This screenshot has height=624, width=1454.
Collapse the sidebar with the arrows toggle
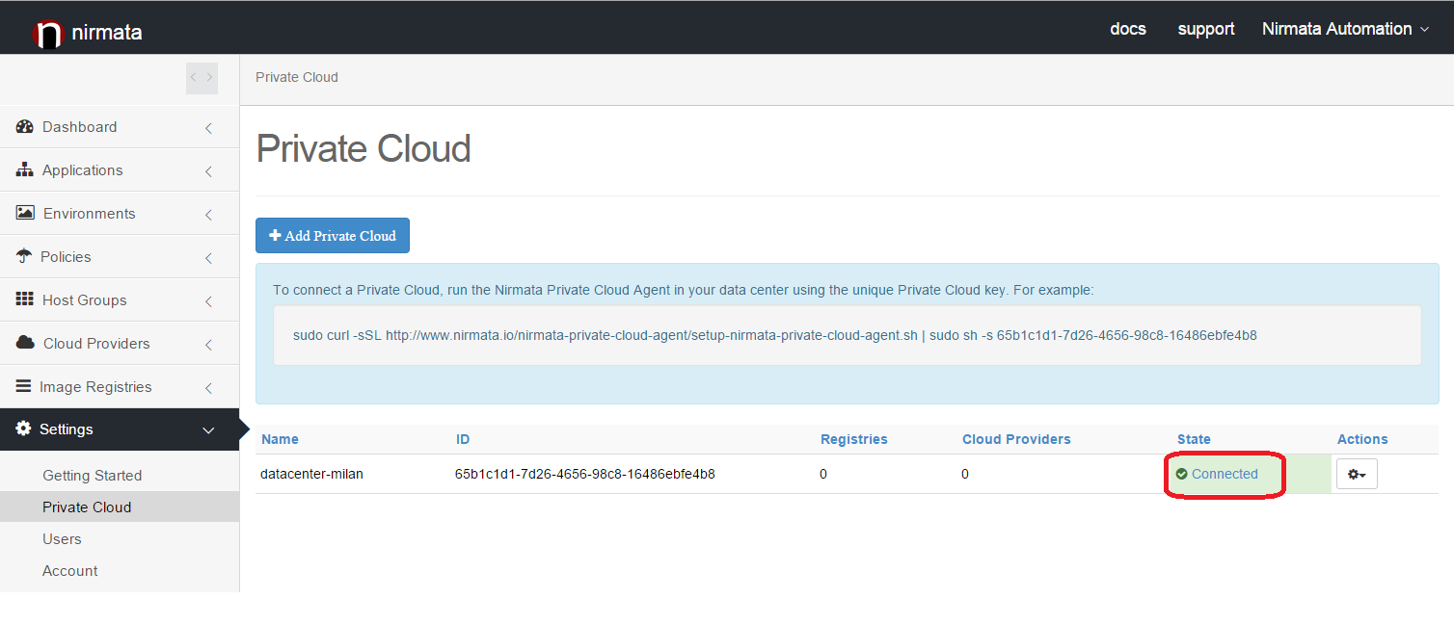202,78
